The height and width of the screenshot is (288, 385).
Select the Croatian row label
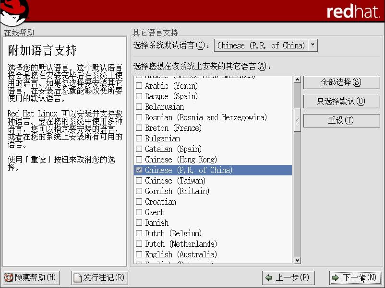(161, 202)
